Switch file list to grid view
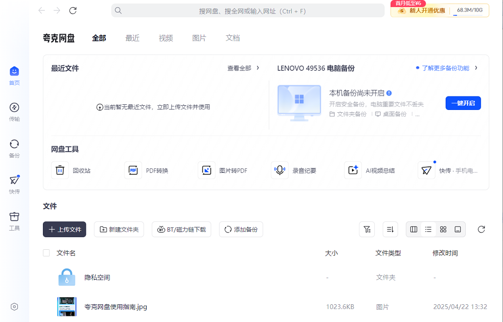Image resolution: width=503 pixels, height=322 pixels. tap(443, 229)
